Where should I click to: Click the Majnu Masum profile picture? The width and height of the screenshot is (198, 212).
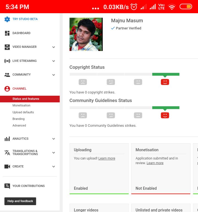[86, 34]
